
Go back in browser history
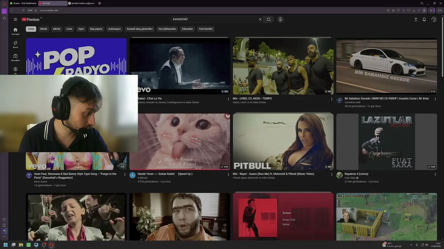pos(12,10)
